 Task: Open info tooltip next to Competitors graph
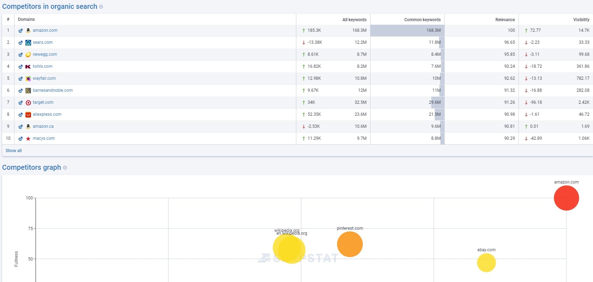pyautogui.click(x=65, y=168)
